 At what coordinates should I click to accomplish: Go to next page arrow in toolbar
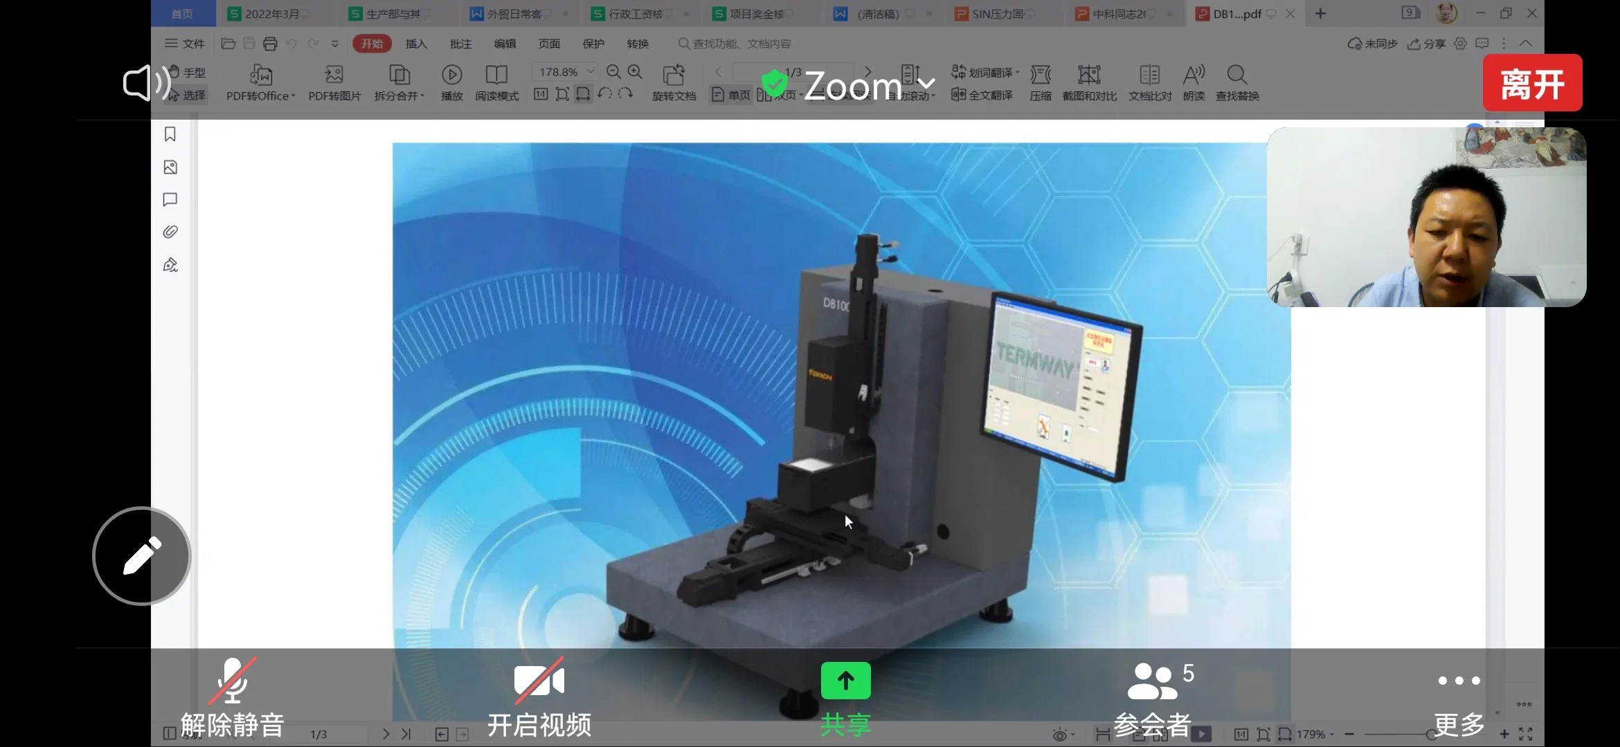(867, 72)
